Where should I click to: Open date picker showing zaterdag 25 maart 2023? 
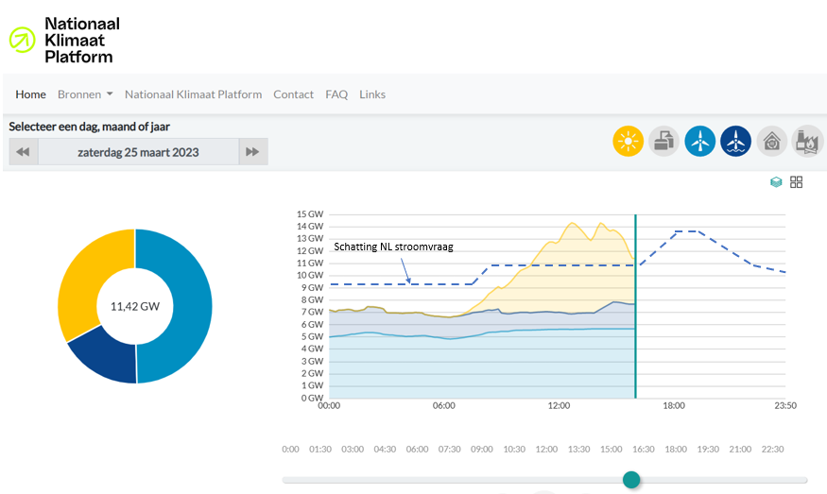pyautogui.click(x=138, y=152)
